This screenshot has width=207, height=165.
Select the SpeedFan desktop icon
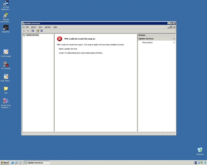(x=6, y=28)
